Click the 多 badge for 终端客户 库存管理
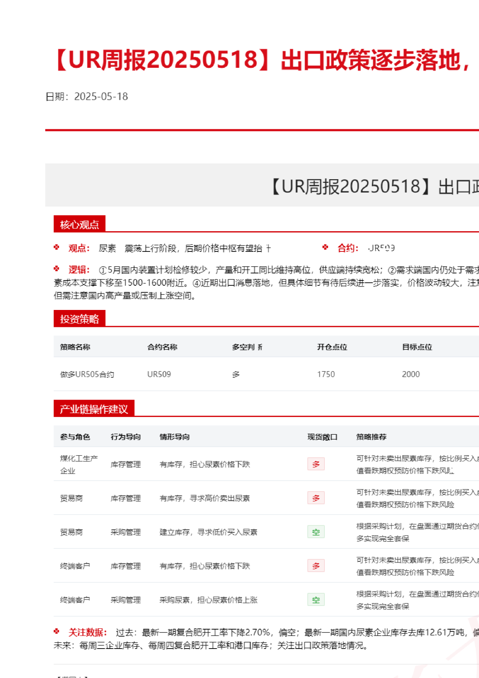Screen dimensions: 479x678 (316, 566)
